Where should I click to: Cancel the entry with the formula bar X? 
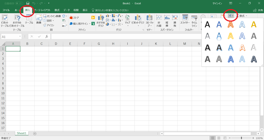(x=32, y=36)
